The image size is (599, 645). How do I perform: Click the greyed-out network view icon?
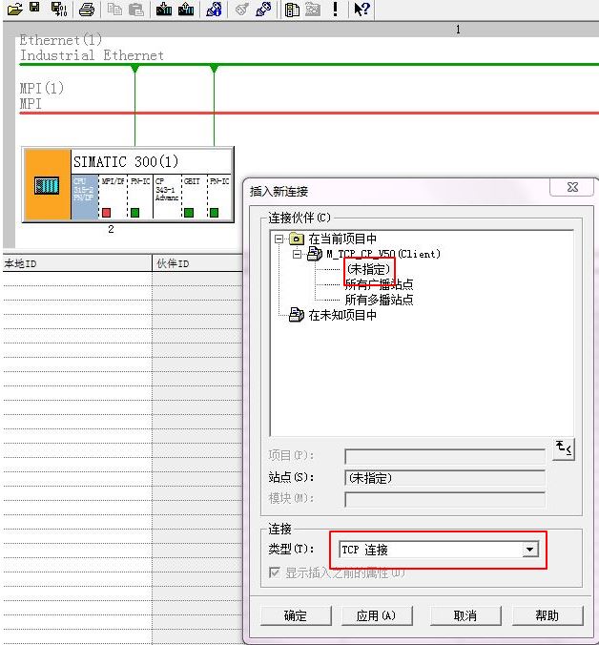coord(313,10)
